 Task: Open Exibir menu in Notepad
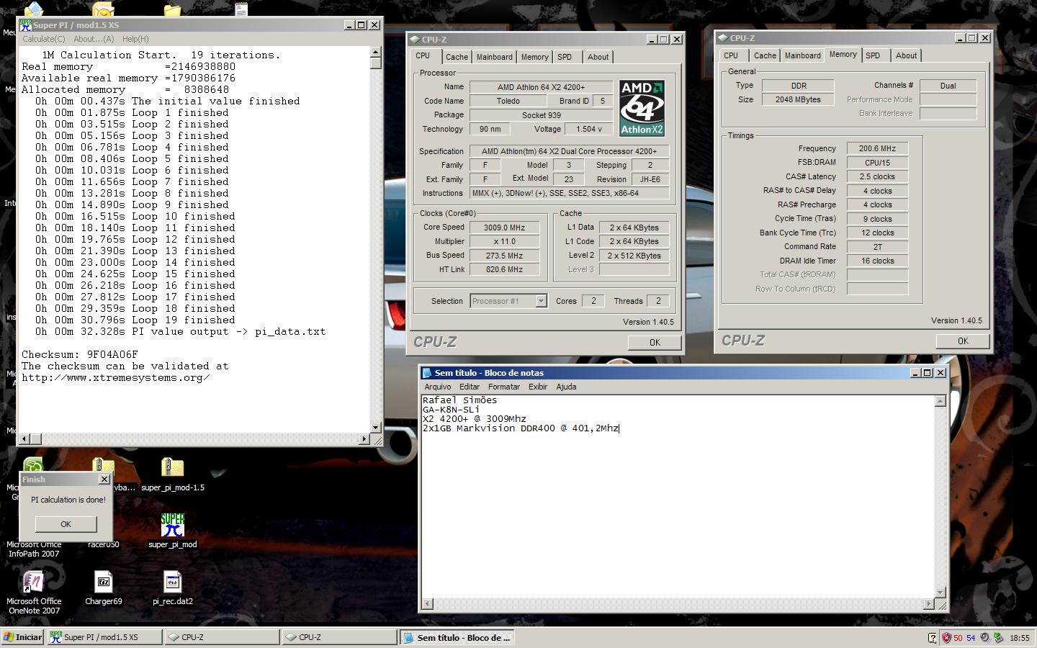[538, 387]
